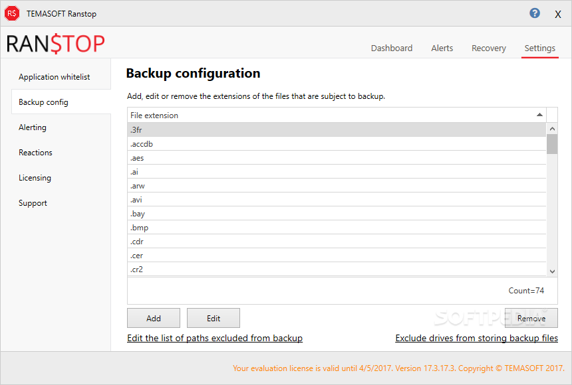Select the .bmp extension row
The width and height of the screenshot is (572, 385).
[x=337, y=228]
